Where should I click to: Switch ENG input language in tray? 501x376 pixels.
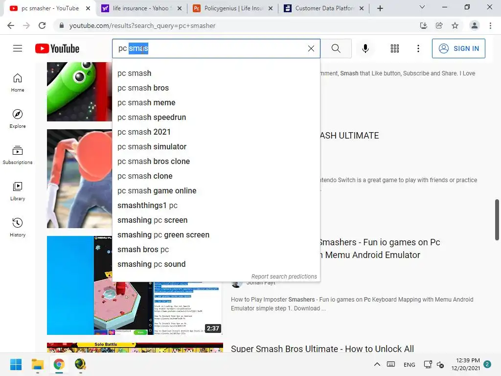tap(410, 364)
